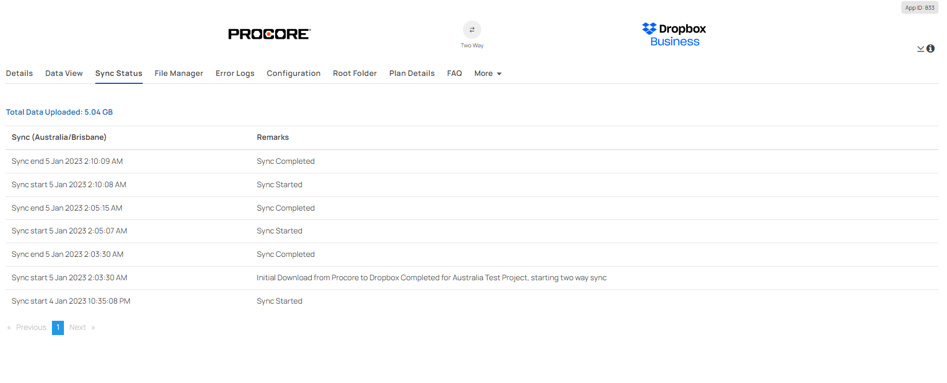Click the Sync (Australia/Brisbane) column header
Image resolution: width=947 pixels, height=383 pixels.
click(x=59, y=138)
